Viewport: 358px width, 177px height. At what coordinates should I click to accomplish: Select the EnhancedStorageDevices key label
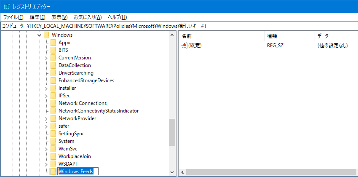86,80
